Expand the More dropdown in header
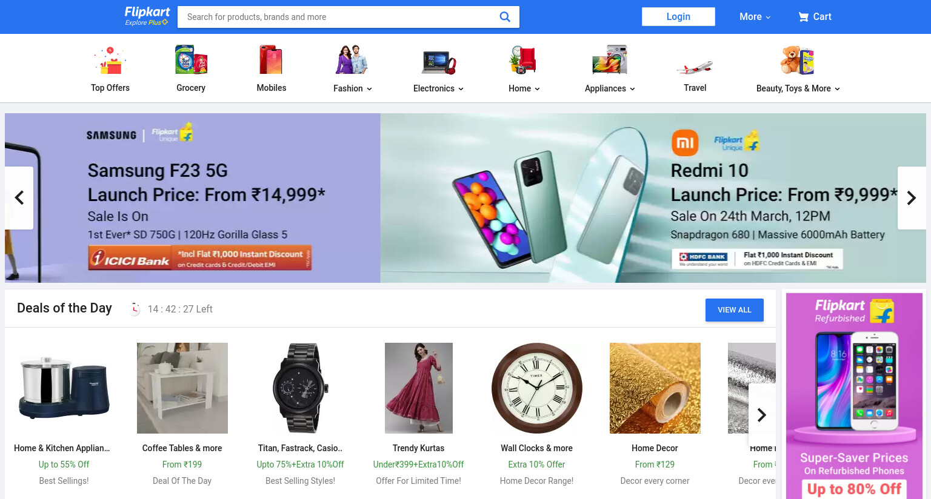931x499 pixels. (x=755, y=17)
